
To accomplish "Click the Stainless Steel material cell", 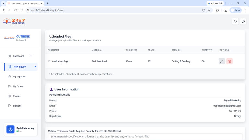I will (99, 61).
